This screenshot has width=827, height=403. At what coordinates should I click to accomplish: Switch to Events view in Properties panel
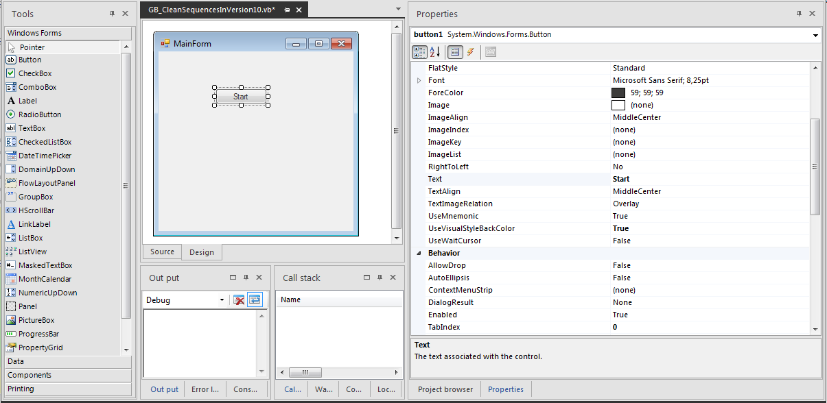pos(471,52)
